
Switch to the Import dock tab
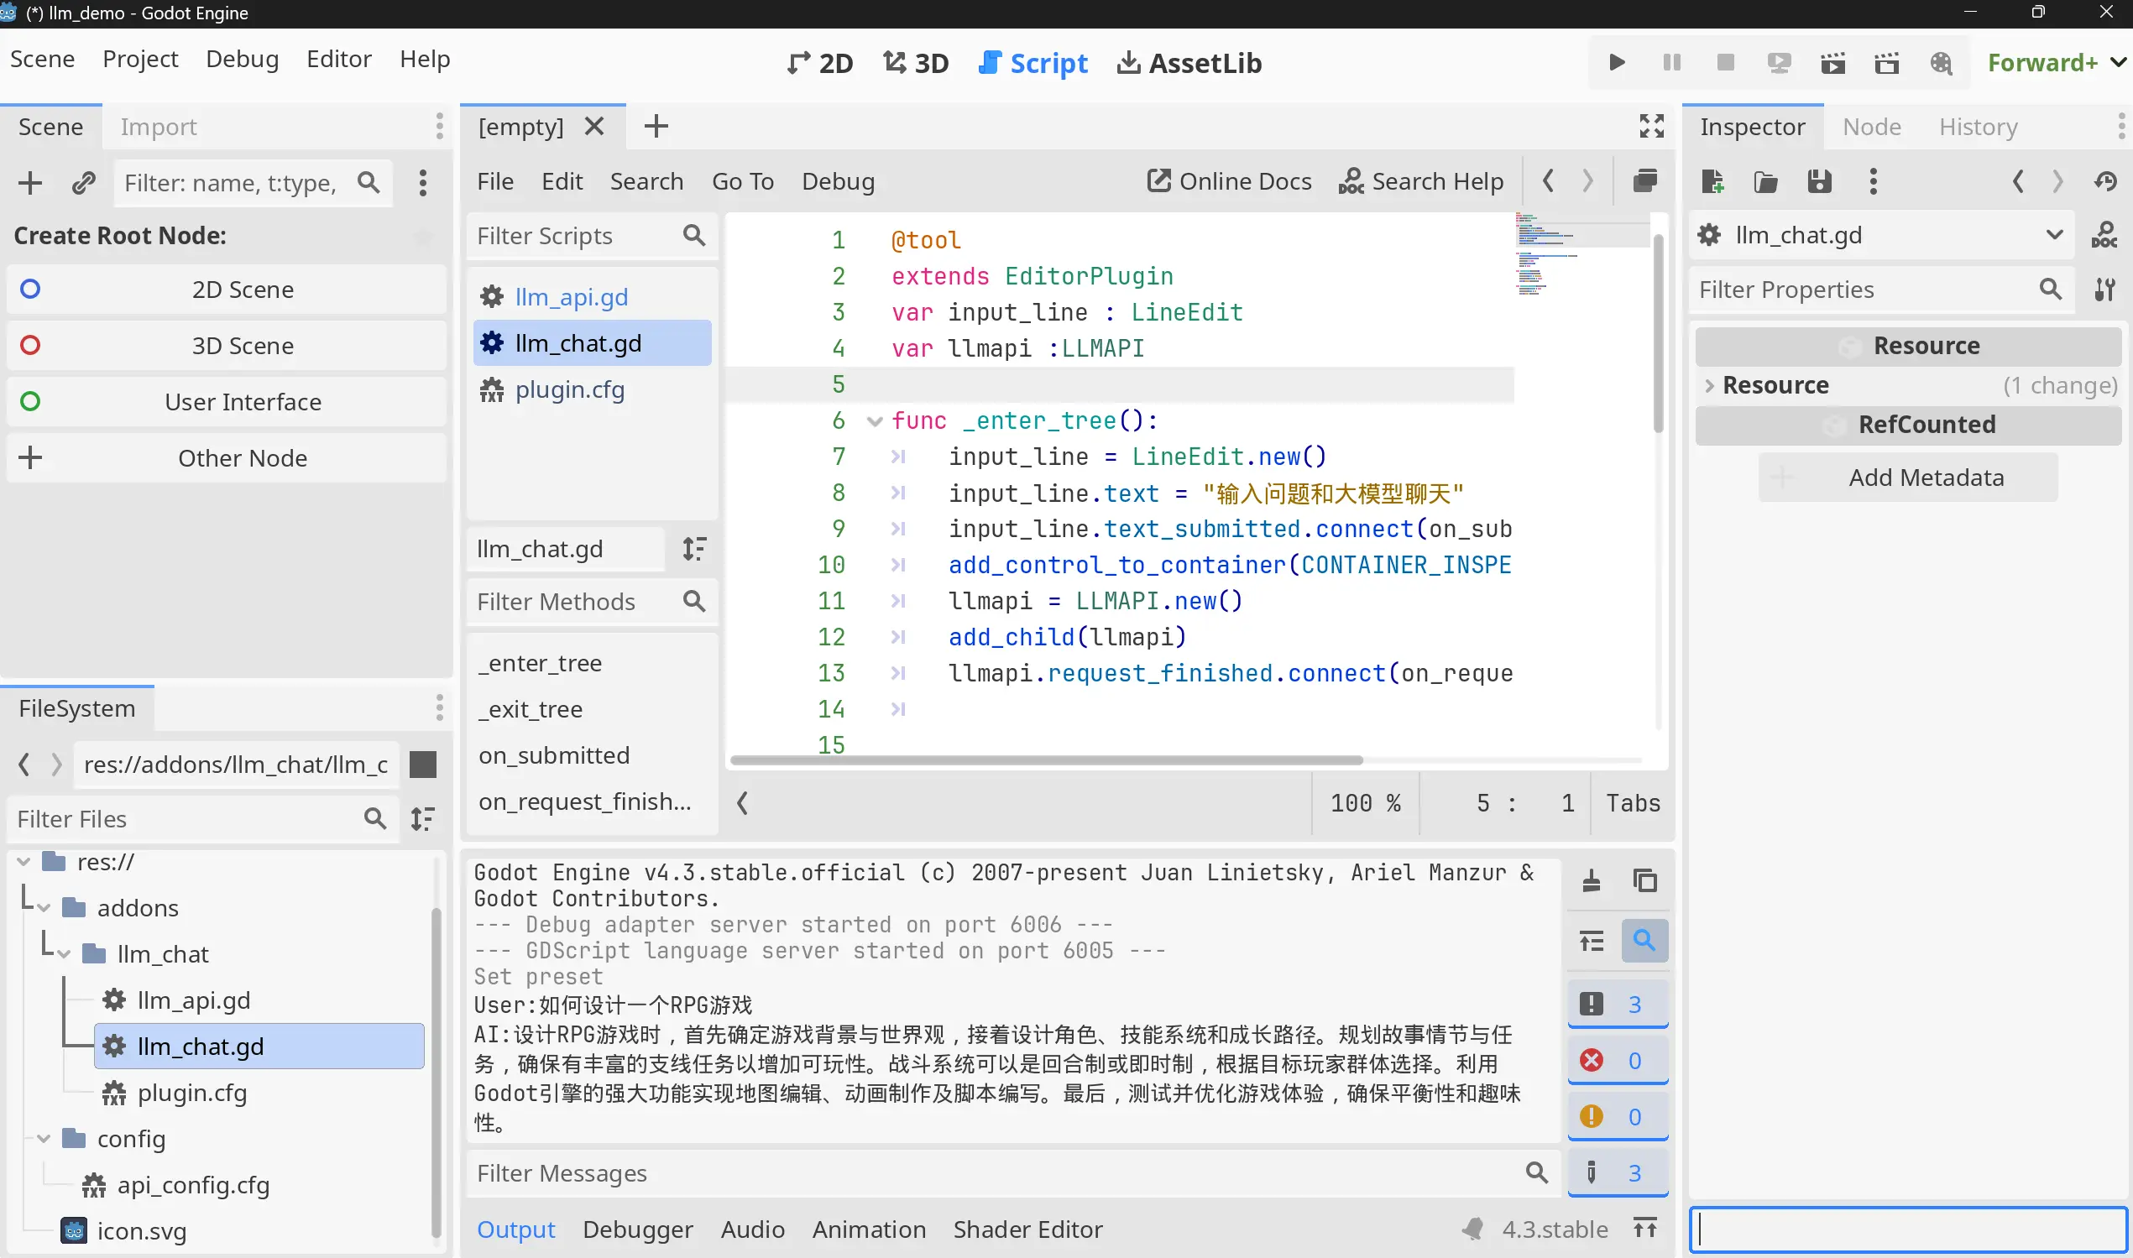(x=159, y=127)
